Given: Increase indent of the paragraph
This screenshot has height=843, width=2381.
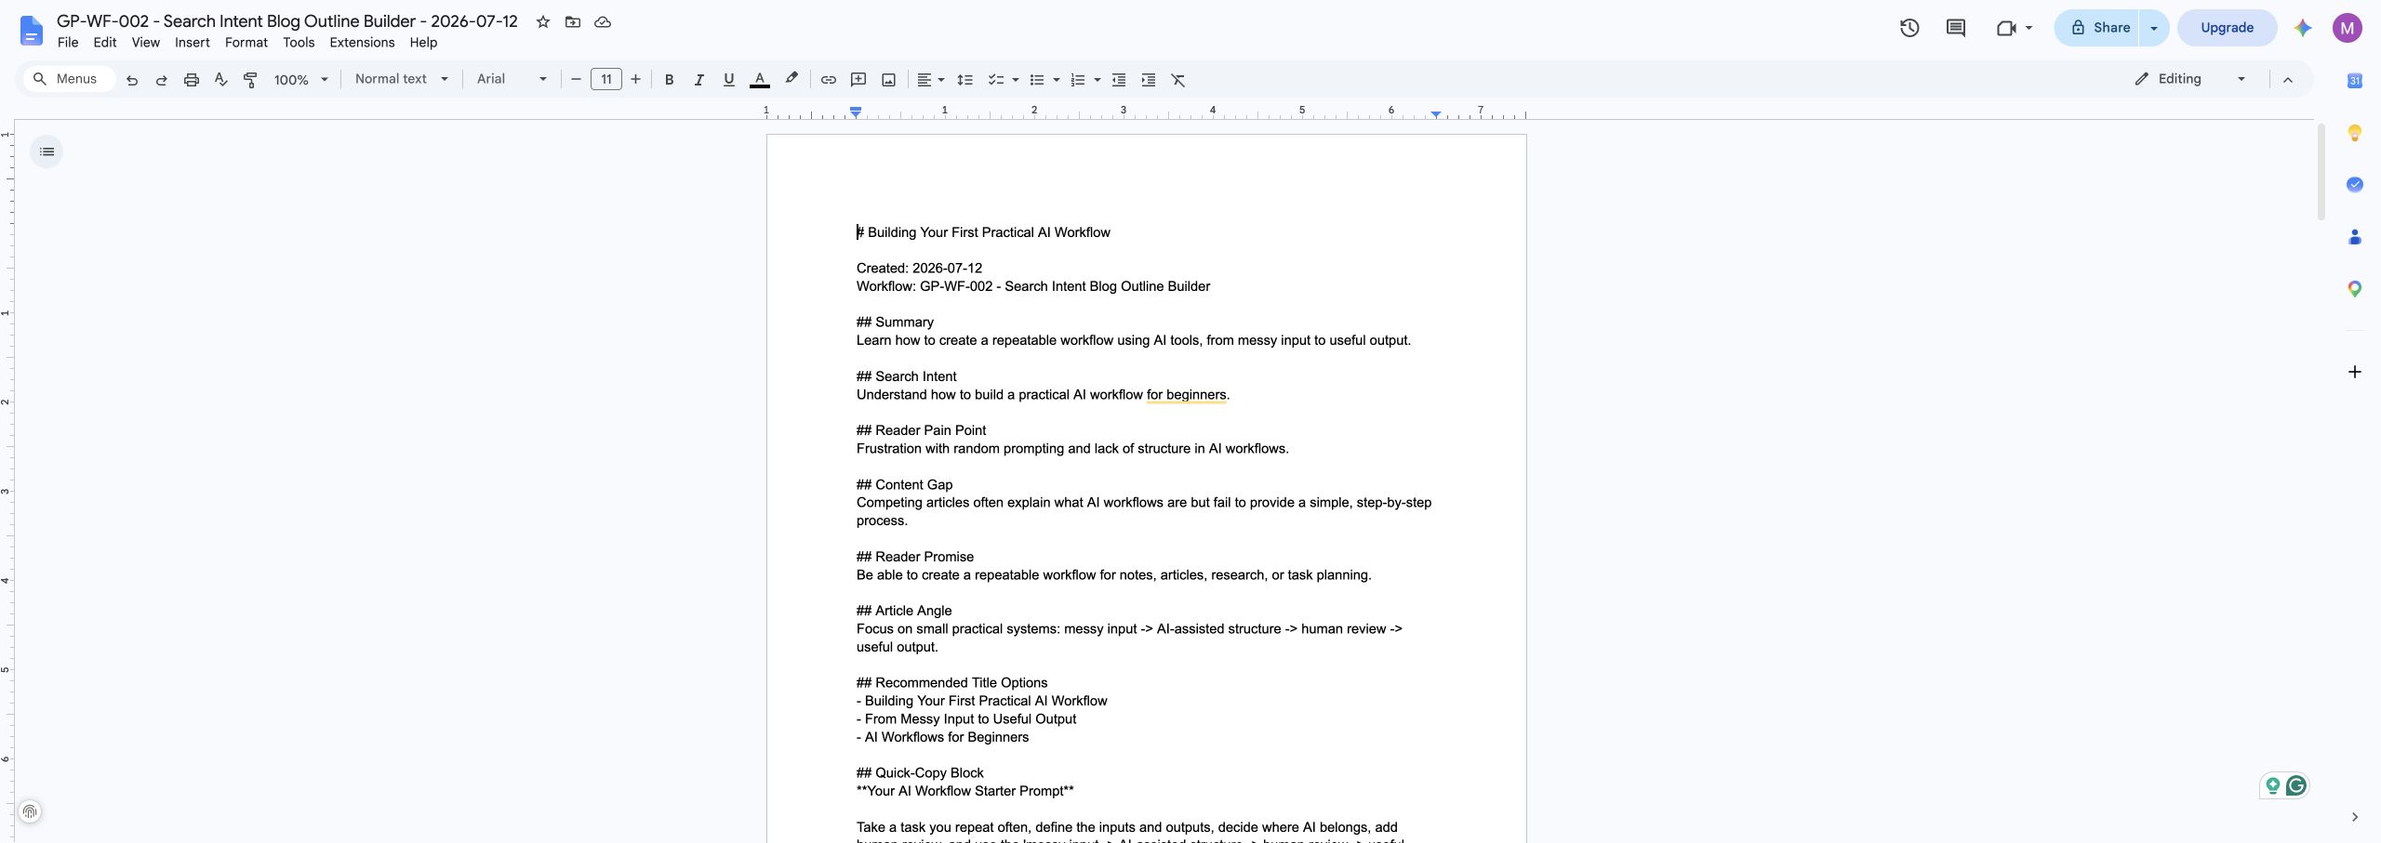Looking at the screenshot, I should click(x=1149, y=80).
